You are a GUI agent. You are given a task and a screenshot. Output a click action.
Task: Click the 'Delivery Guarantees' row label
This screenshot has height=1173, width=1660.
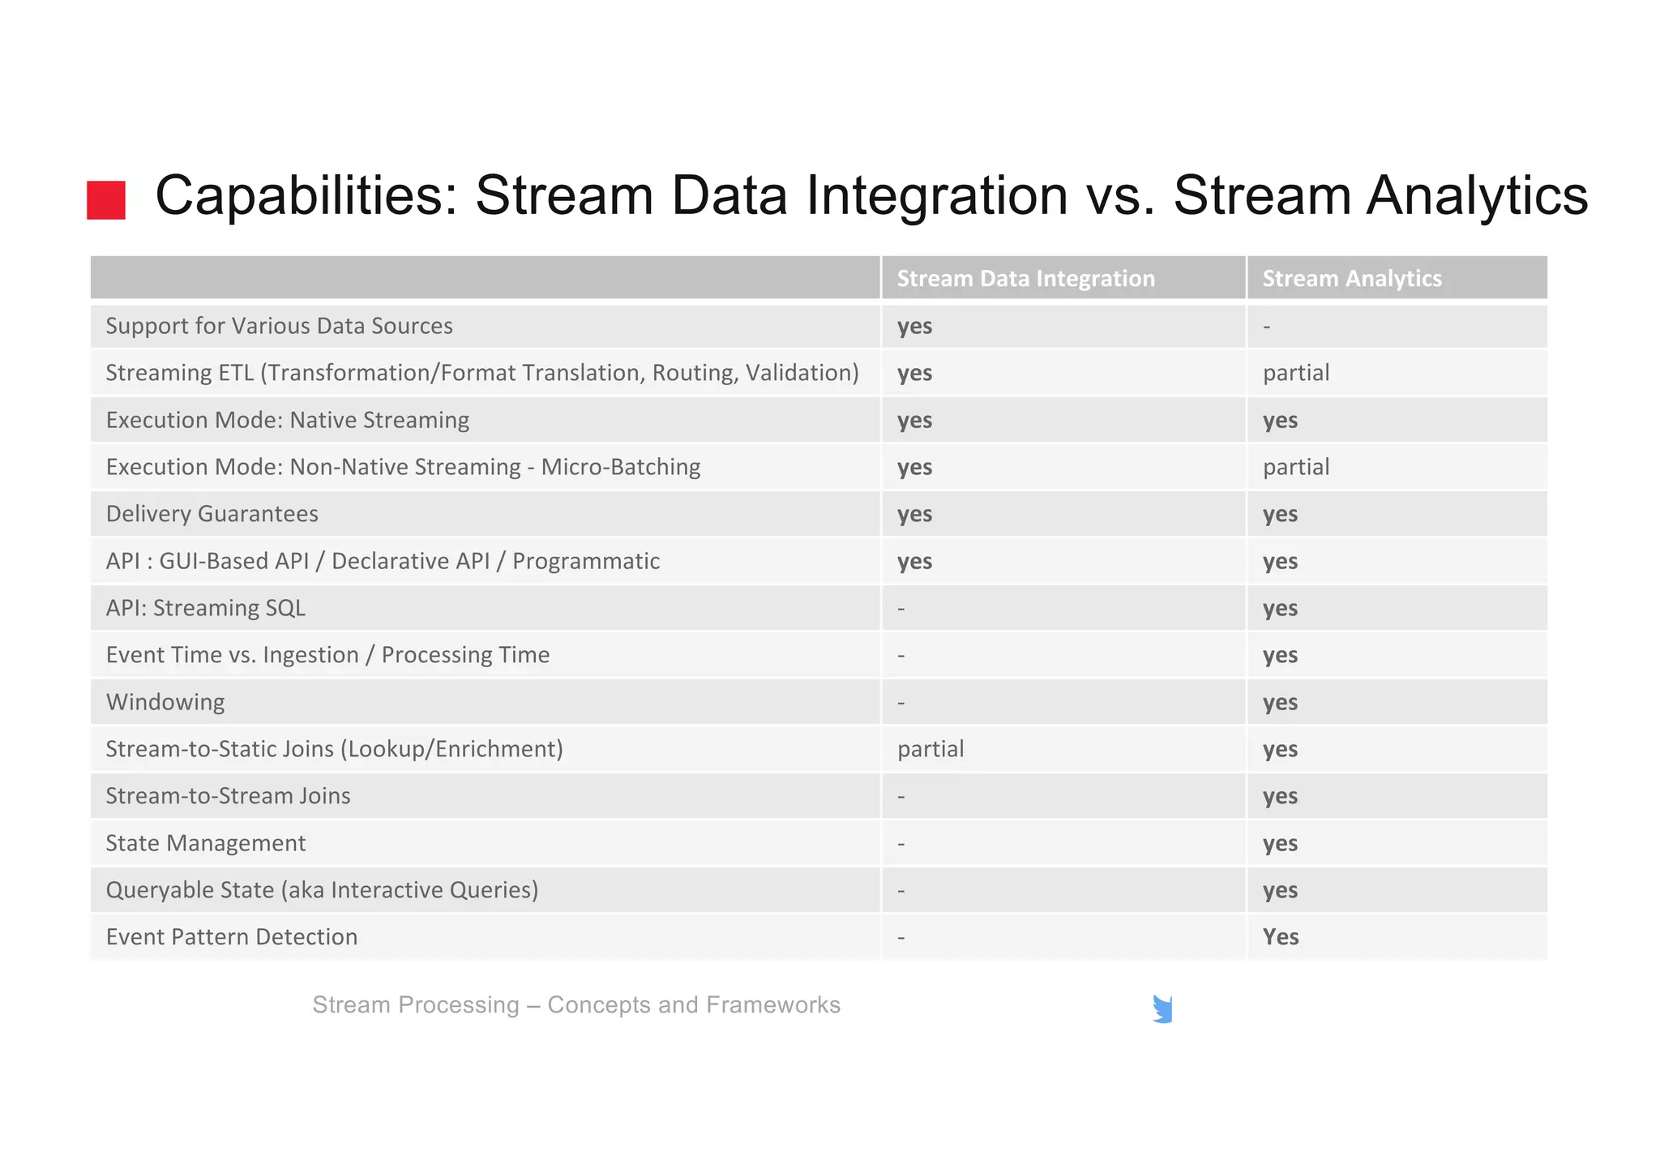click(x=212, y=514)
